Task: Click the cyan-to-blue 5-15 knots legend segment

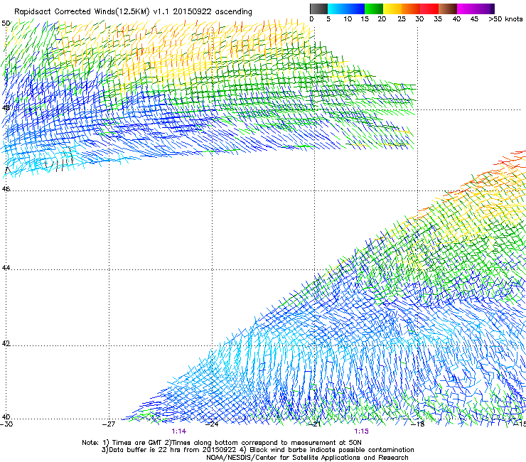Action: 346,9
